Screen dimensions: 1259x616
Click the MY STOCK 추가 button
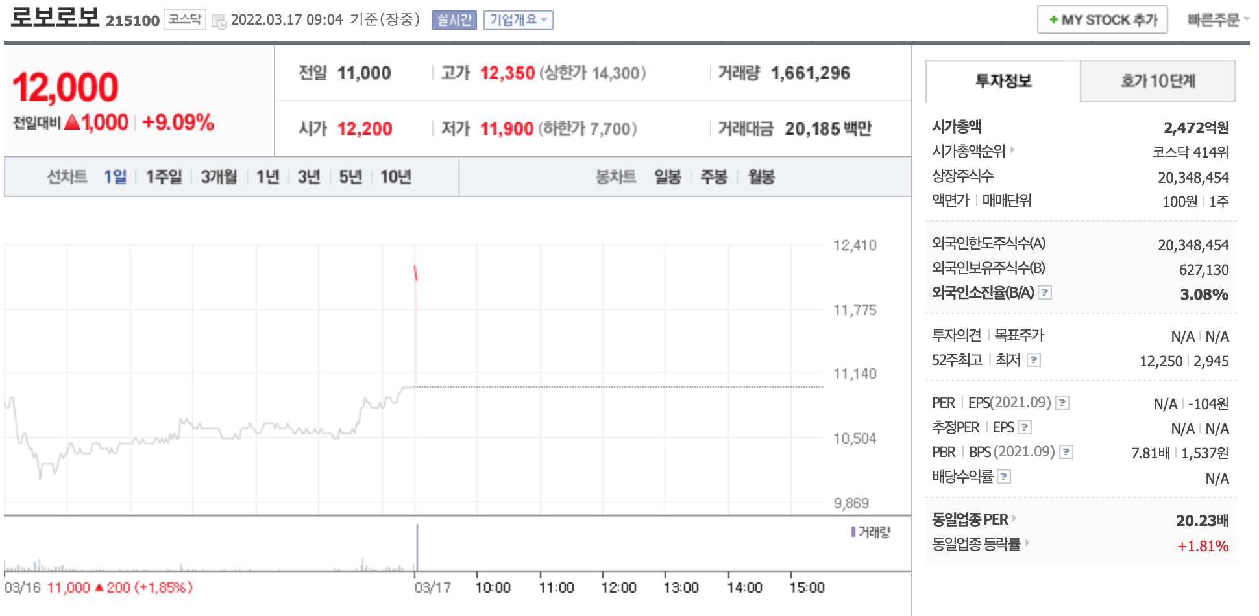tap(1103, 19)
